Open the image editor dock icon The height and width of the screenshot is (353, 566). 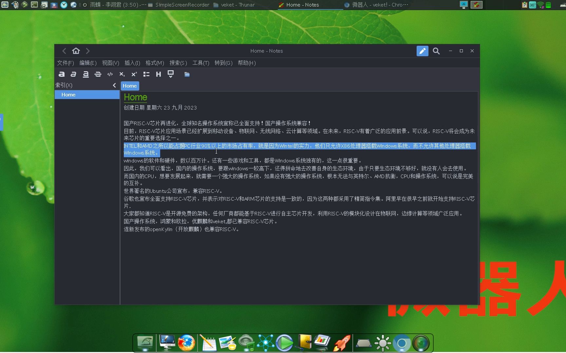pyautogui.click(x=227, y=343)
